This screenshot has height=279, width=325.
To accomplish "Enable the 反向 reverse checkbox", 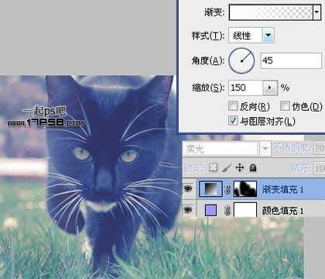I will pyautogui.click(x=233, y=106).
